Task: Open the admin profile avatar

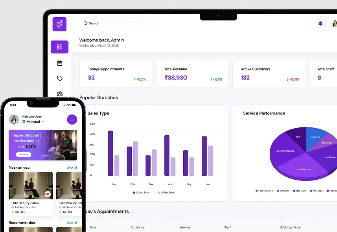Action: 334,24
